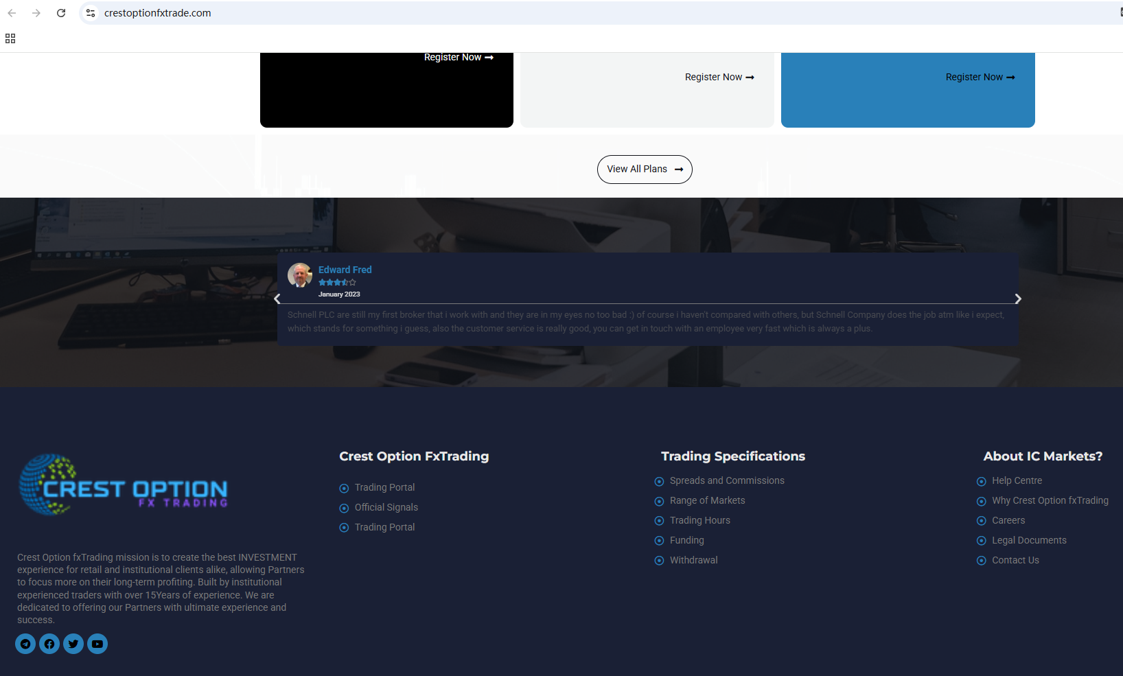Viewport: 1123px width, 676px height.
Task: Go to the Funding link
Action: coord(687,540)
